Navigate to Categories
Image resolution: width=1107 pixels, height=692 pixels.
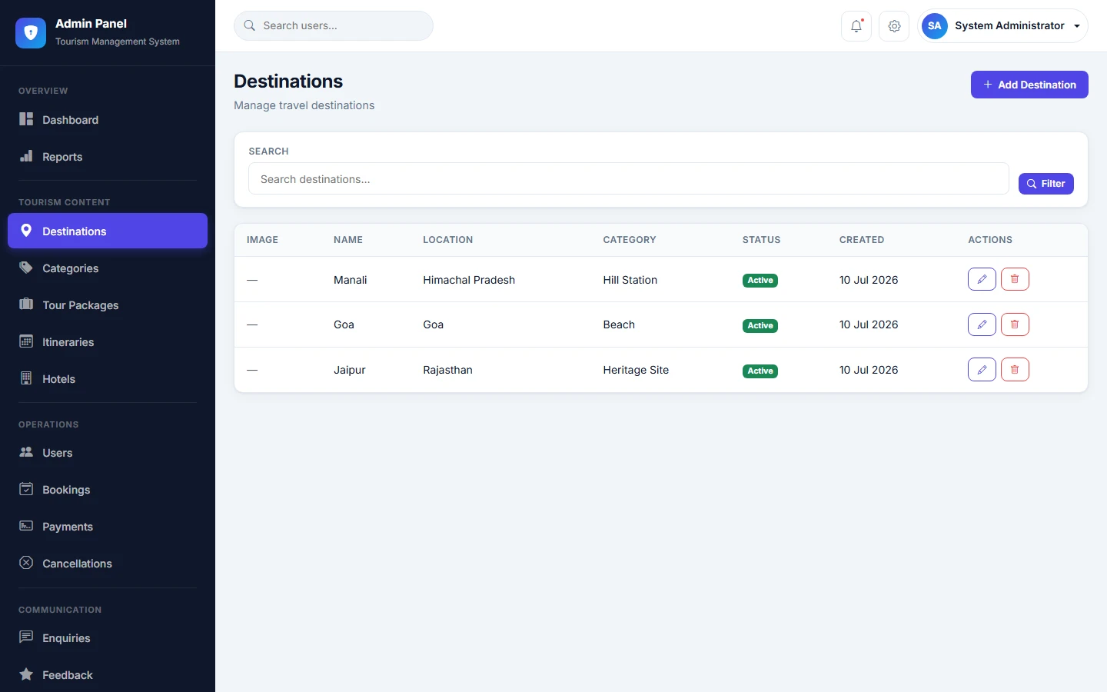[x=108, y=268]
